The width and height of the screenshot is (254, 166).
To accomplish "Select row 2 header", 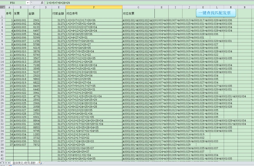I will [x=3, y=20].
